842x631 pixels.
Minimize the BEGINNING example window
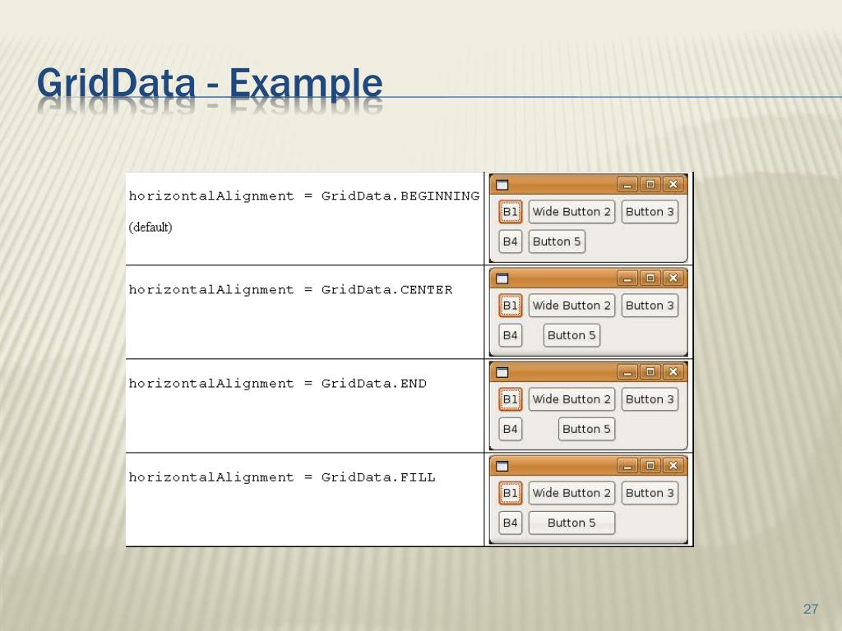click(x=627, y=185)
